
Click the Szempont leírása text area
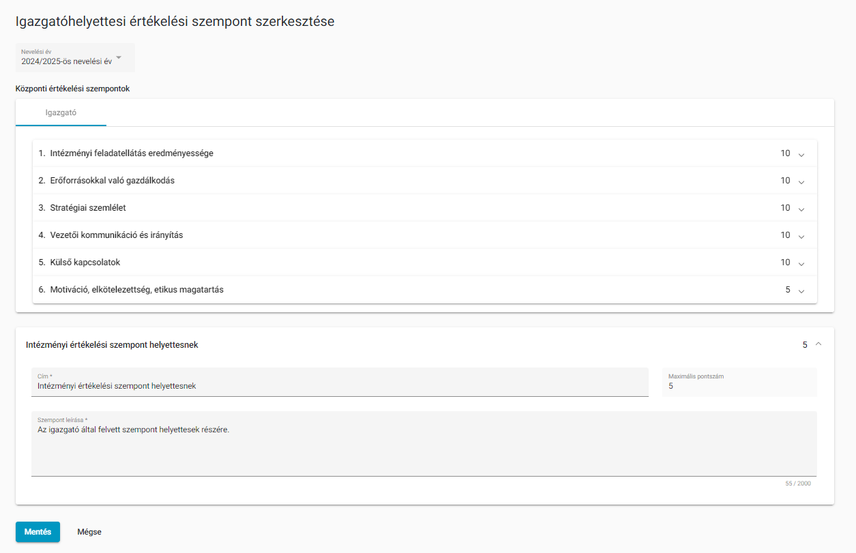(424, 444)
